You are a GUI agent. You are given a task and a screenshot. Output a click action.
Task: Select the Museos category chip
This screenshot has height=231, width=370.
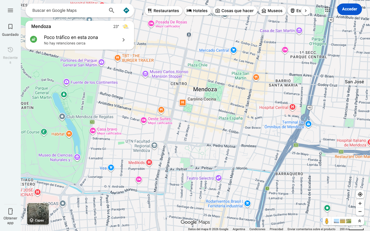[272, 10]
